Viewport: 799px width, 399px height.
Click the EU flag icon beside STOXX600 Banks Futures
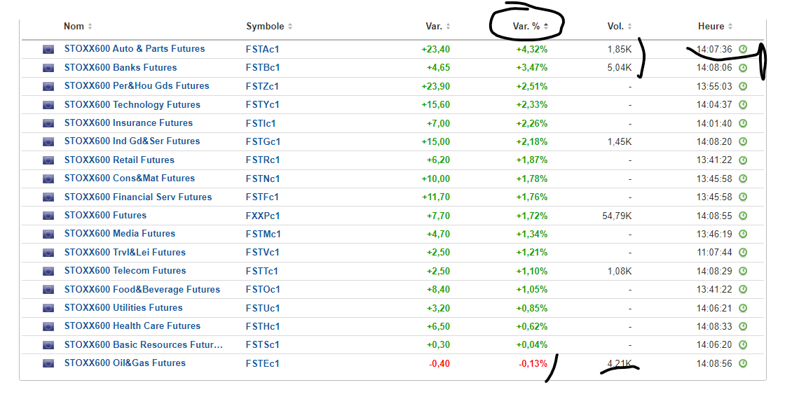pyautogui.click(x=48, y=68)
